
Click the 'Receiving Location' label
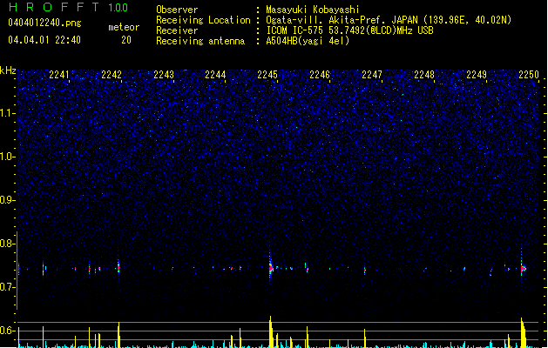(x=203, y=20)
